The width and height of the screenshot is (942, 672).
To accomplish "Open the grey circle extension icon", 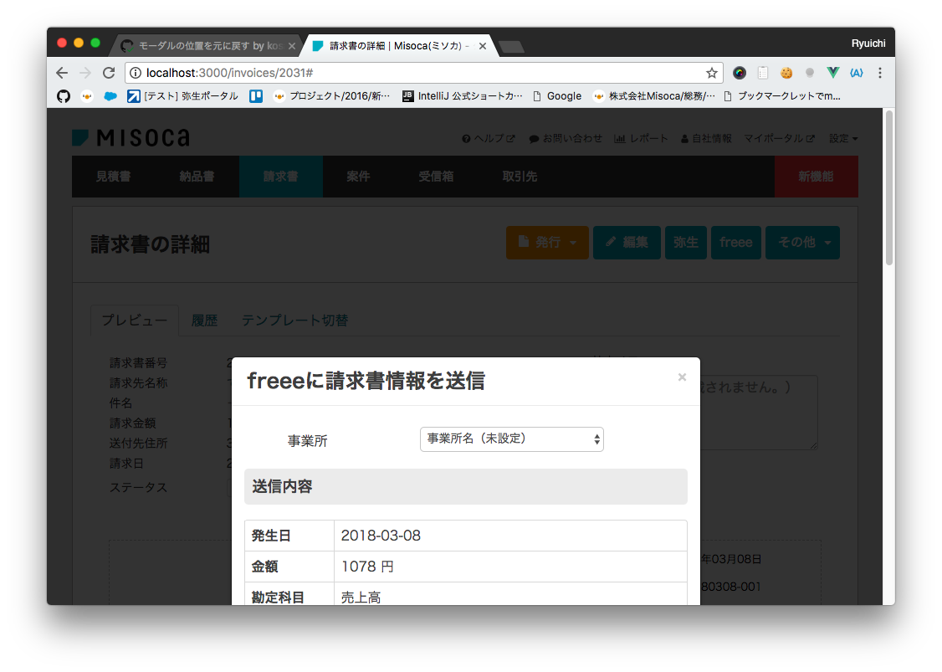I will click(810, 73).
